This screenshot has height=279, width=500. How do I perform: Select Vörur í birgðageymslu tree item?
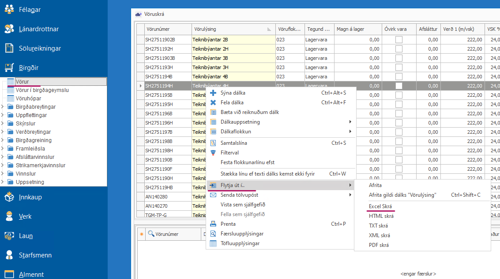point(42,90)
